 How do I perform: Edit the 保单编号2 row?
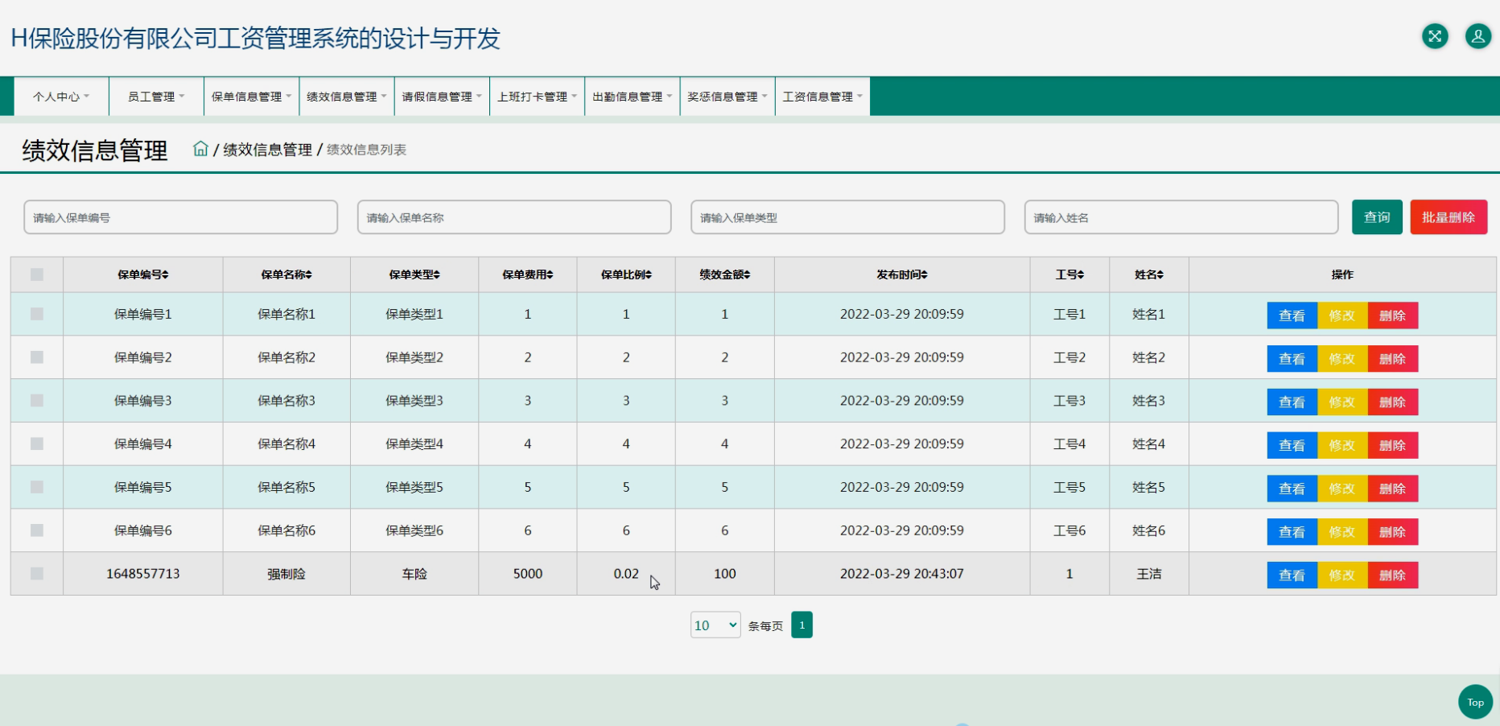(1342, 359)
